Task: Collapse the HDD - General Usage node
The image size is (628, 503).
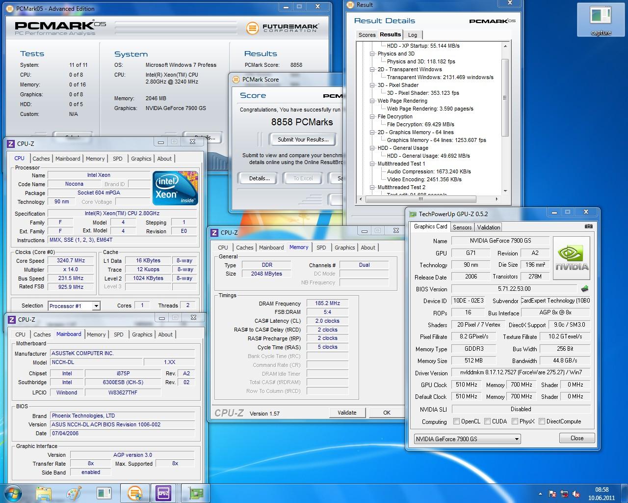Action: (x=372, y=148)
